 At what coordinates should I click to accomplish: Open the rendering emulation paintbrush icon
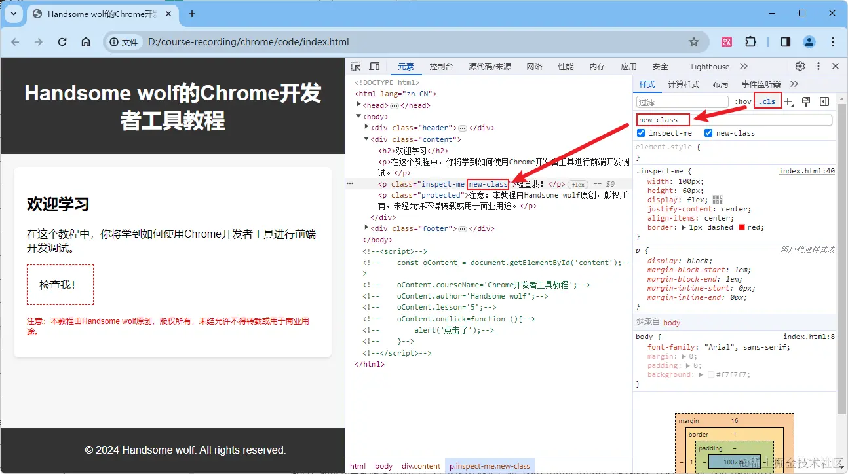[x=807, y=101]
